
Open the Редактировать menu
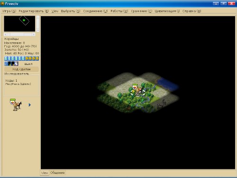(x=34, y=11)
